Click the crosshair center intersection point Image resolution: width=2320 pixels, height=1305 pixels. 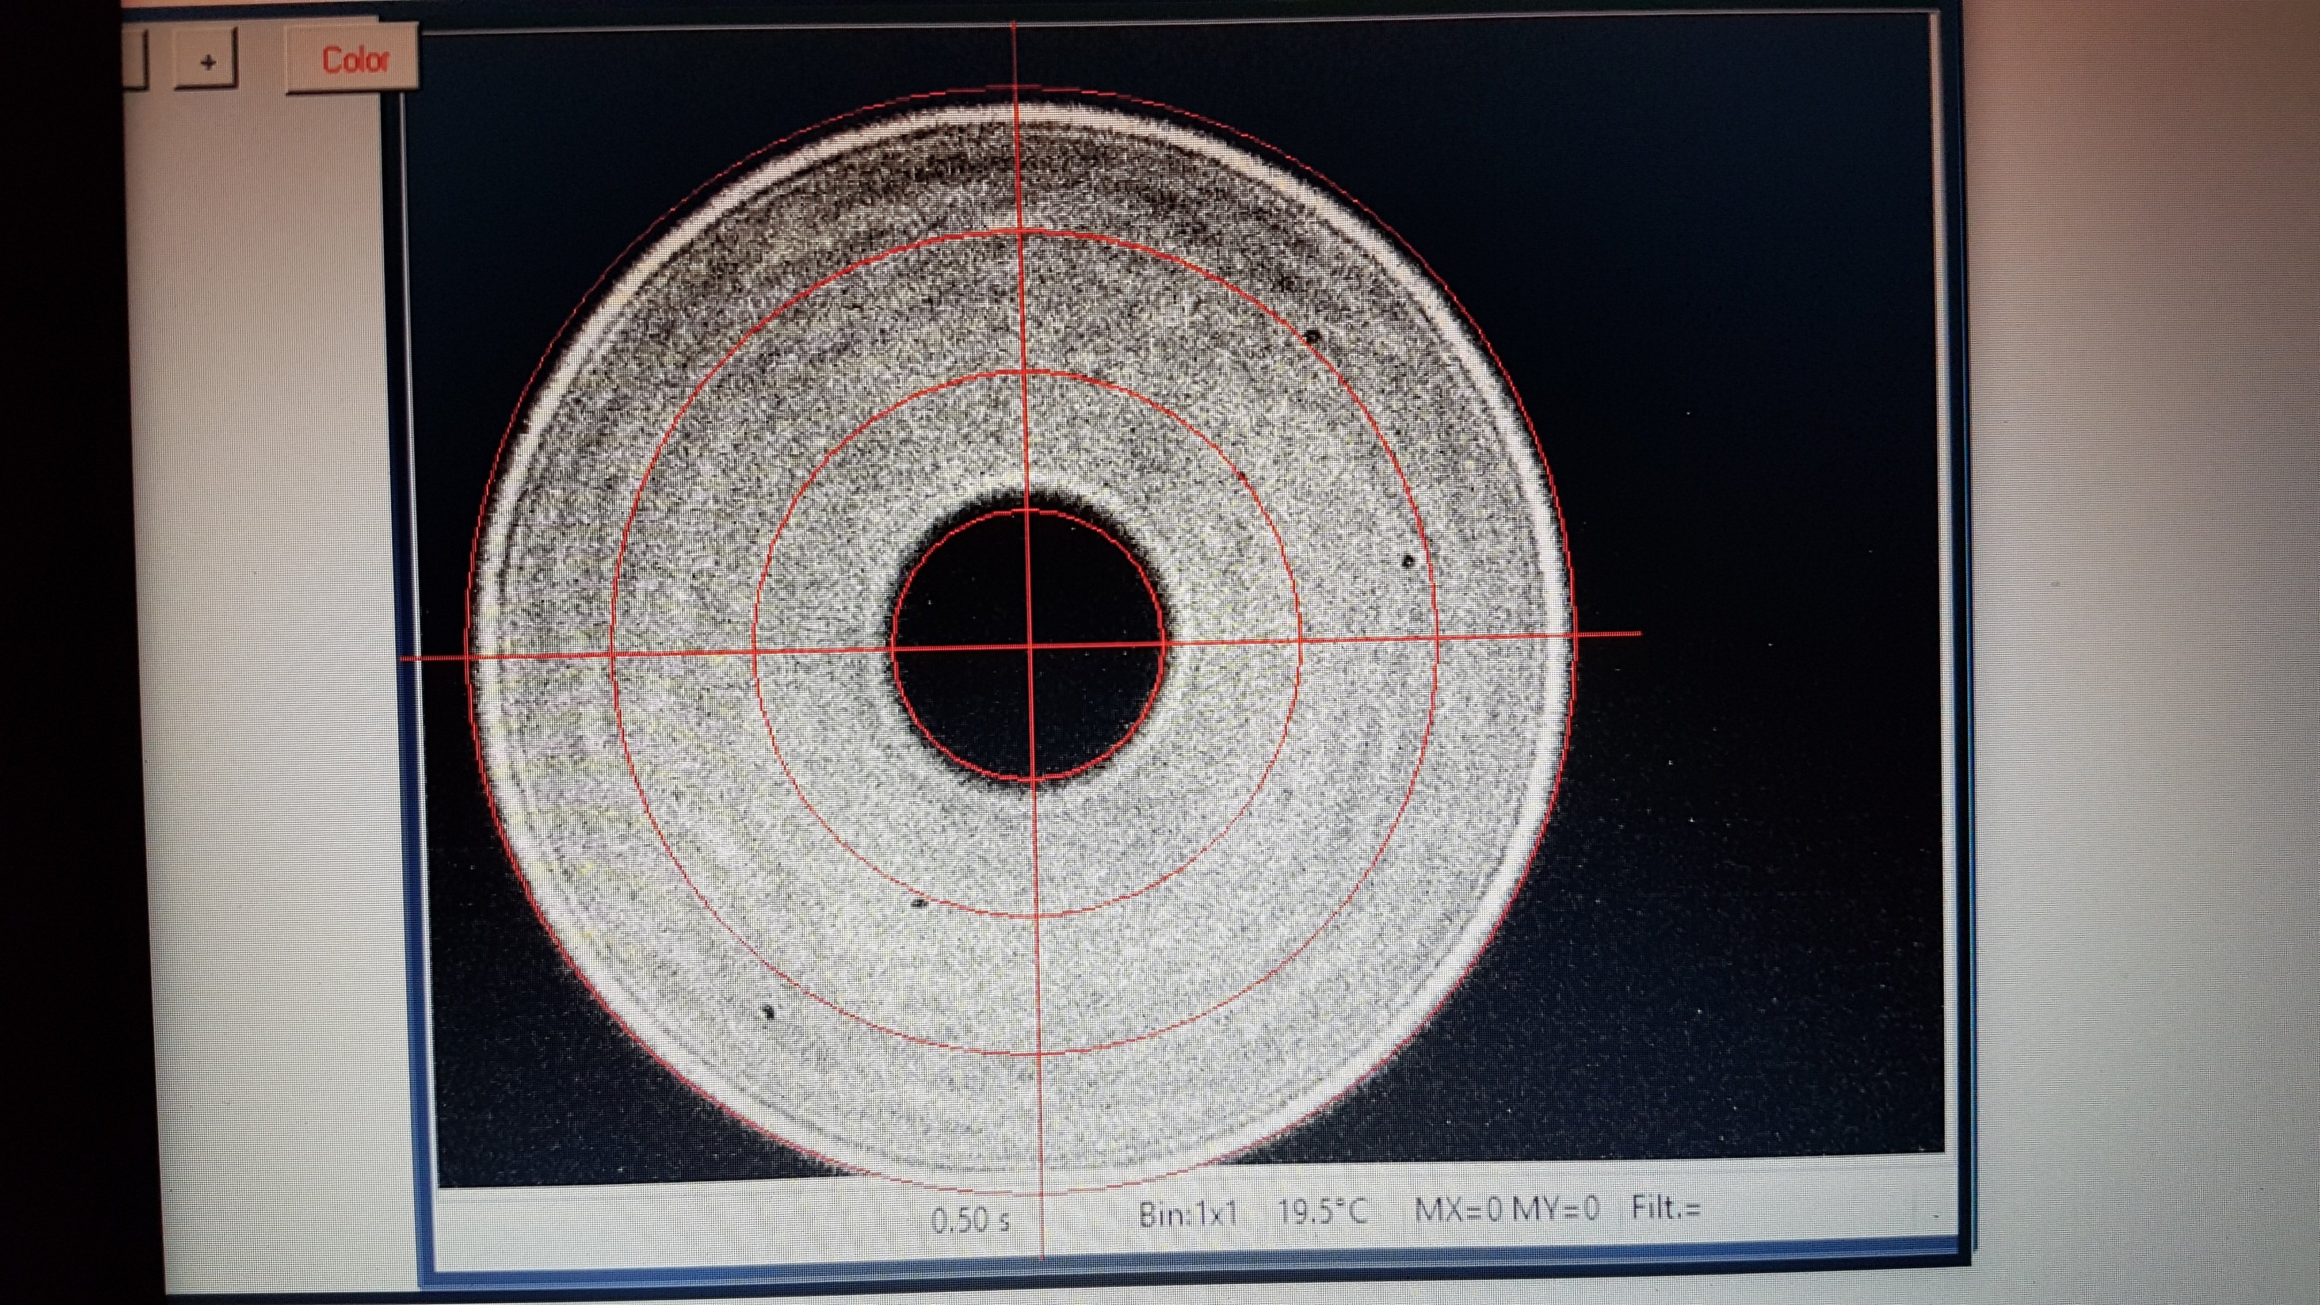[x=1029, y=646]
